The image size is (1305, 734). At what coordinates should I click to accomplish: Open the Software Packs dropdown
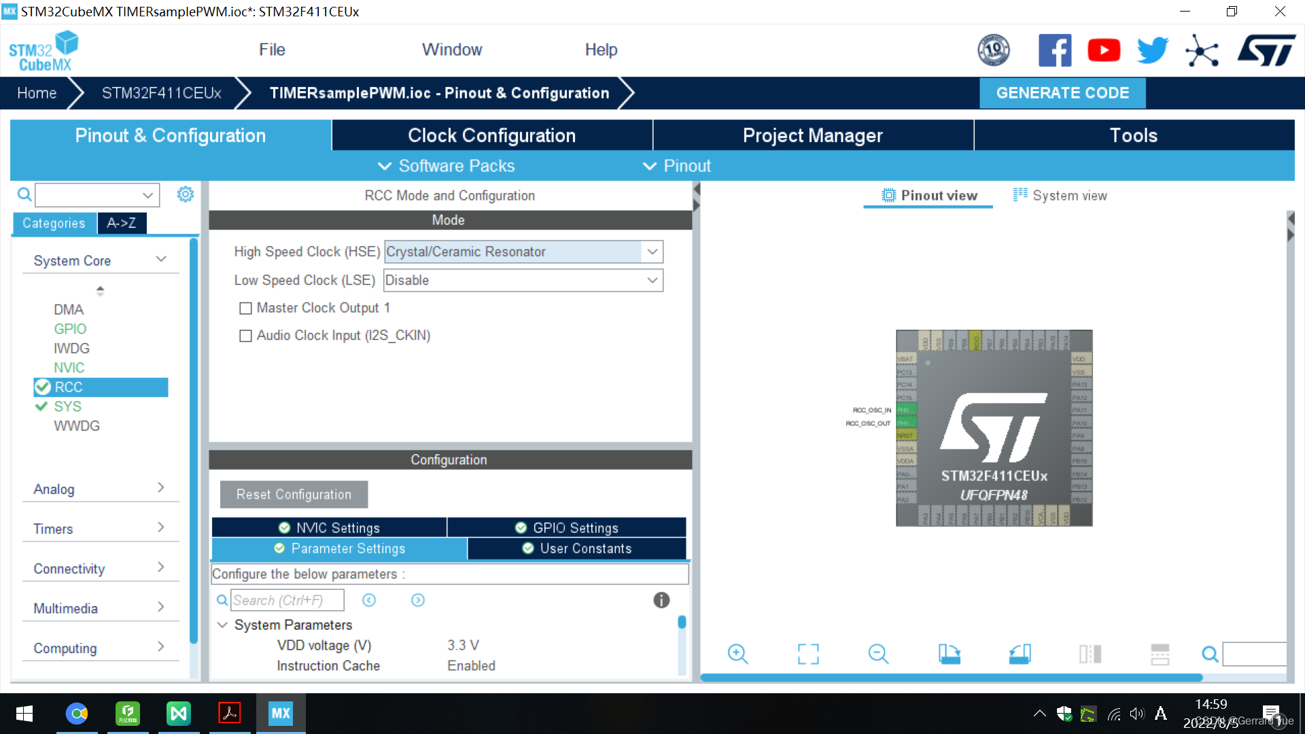click(x=446, y=166)
